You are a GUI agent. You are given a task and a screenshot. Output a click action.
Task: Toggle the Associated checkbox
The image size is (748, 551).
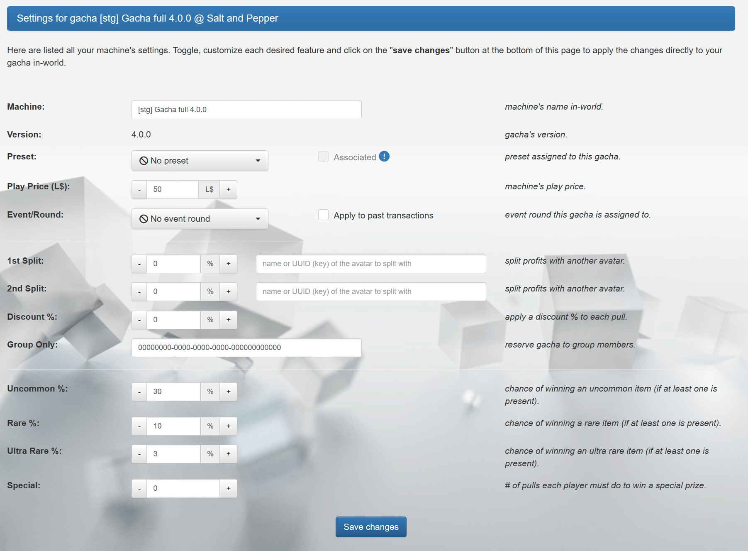(323, 157)
